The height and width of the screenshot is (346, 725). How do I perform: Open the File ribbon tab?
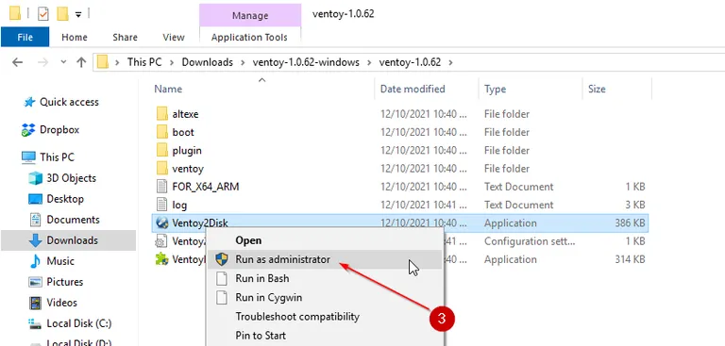25,38
